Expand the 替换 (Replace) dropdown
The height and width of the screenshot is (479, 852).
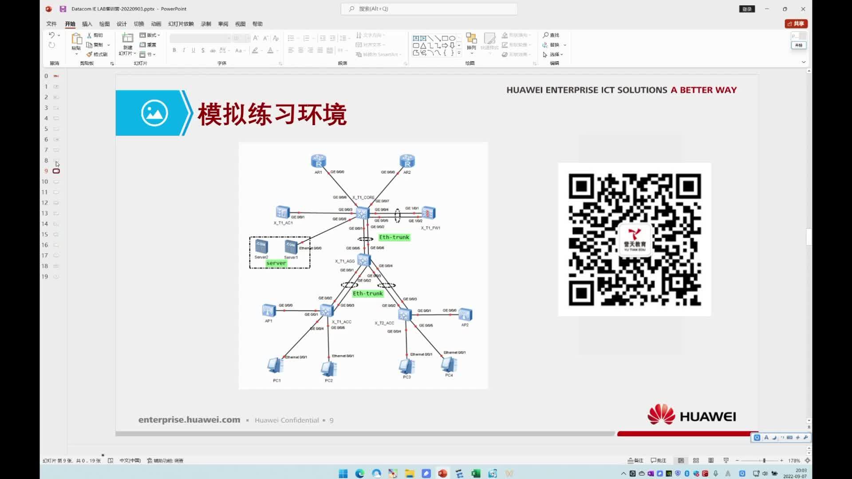click(x=564, y=44)
